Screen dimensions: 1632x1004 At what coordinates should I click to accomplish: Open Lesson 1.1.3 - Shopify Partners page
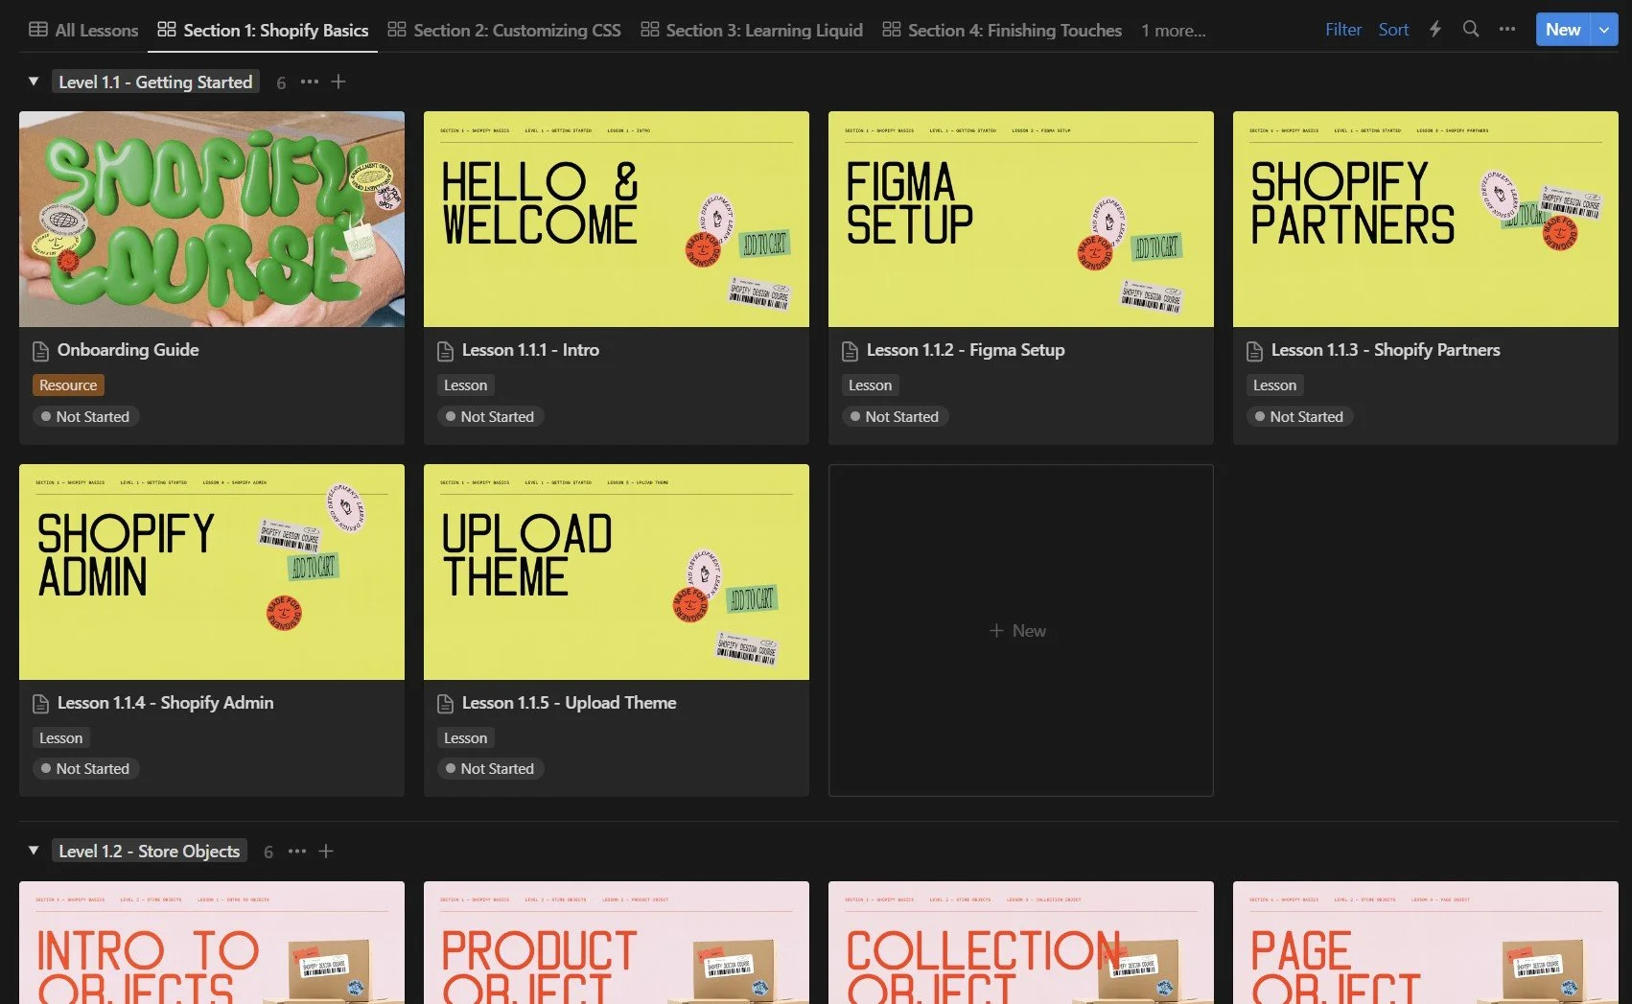pyautogui.click(x=1386, y=350)
